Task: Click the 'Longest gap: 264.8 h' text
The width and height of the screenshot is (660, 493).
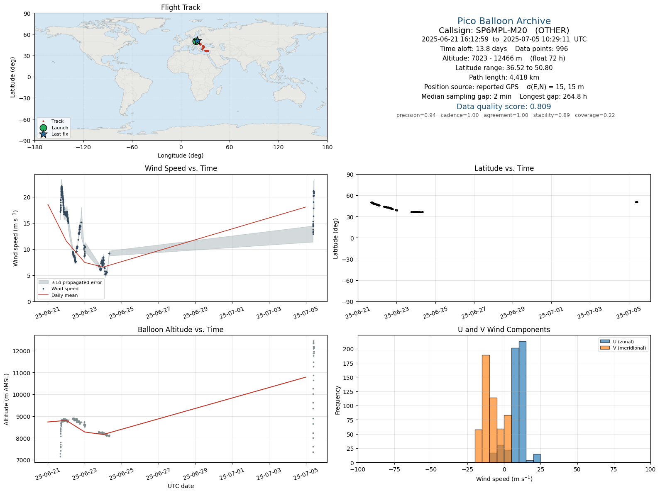Action: (553, 97)
